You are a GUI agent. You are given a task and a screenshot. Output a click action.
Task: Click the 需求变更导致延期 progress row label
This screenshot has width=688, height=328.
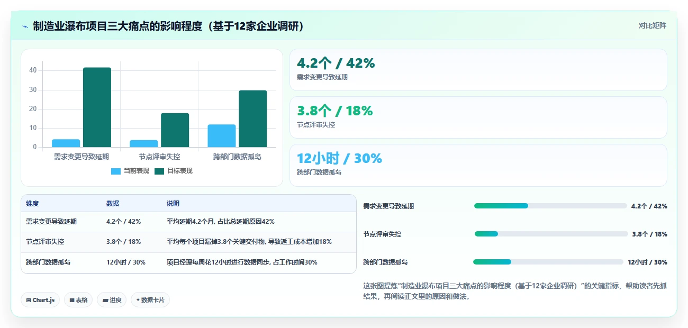click(388, 206)
